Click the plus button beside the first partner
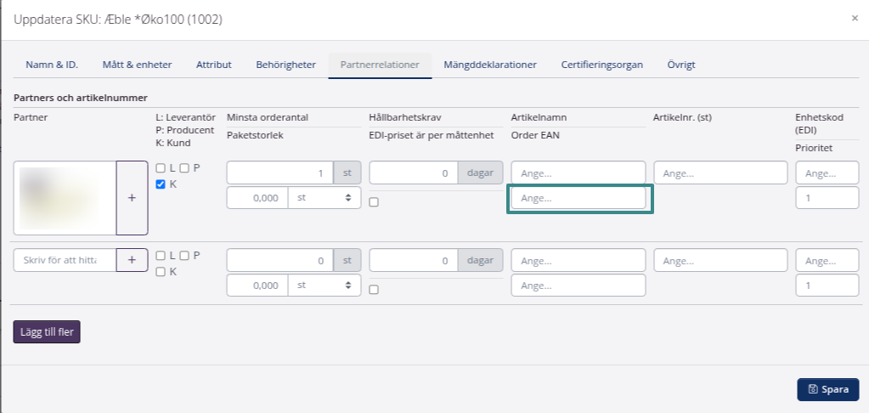The width and height of the screenshot is (869, 413). 132,197
